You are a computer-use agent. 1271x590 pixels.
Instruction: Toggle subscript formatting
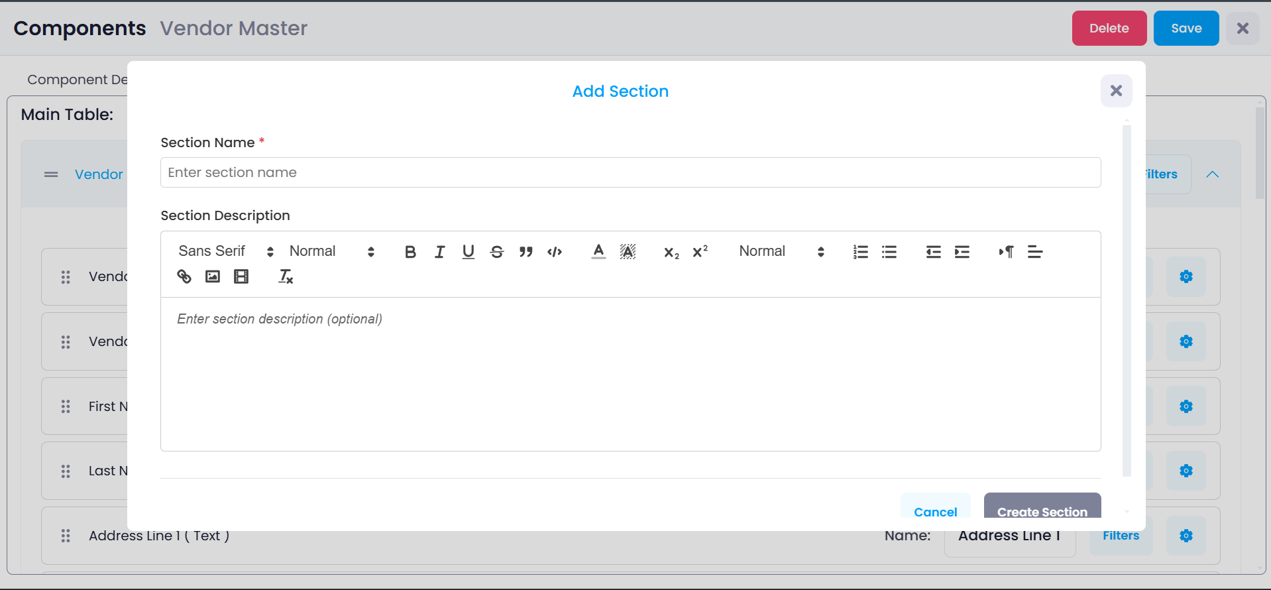pos(671,252)
